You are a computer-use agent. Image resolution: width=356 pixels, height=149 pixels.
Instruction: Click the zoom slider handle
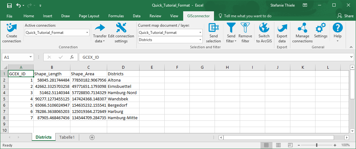[x=317, y=145]
